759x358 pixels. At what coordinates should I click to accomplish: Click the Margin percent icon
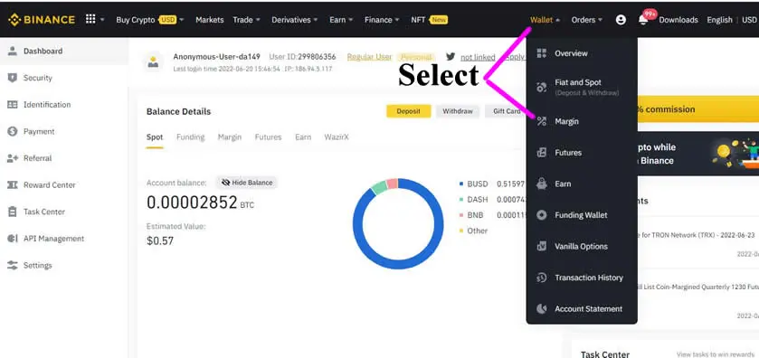pos(542,121)
